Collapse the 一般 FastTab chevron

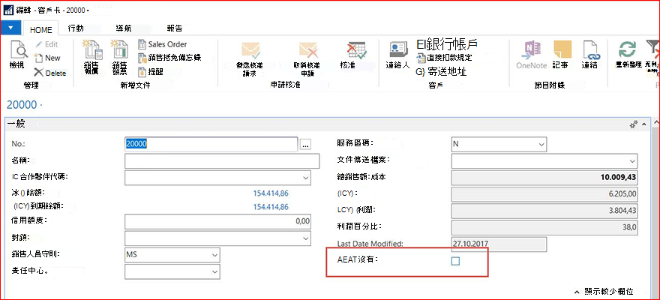tap(643, 125)
